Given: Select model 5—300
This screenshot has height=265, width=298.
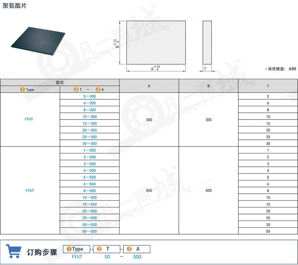Looking at the screenshot, I should pyautogui.click(x=89, y=96).
